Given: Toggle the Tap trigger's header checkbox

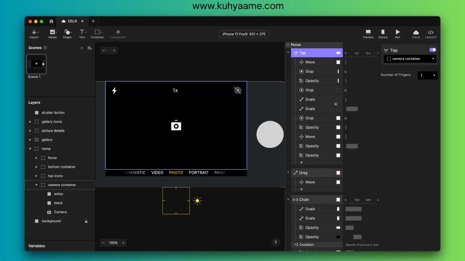Looking at the screenshot, I should pyautogui.click(x=338, y=53).
